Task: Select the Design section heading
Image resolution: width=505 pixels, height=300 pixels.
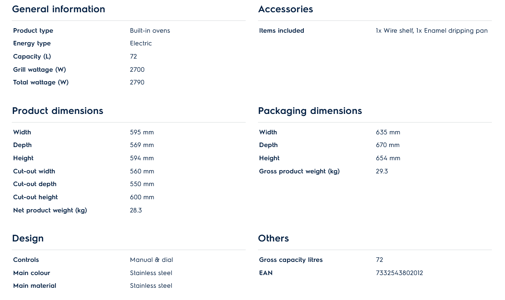Action: pos(28,238)
